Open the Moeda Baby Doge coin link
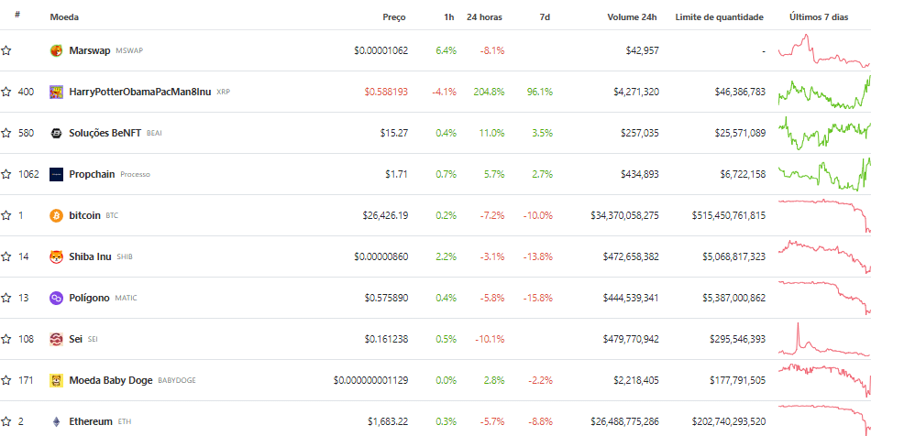Image resolution: width=904 pixels, height=436 pixels. (x=111, y=380)
